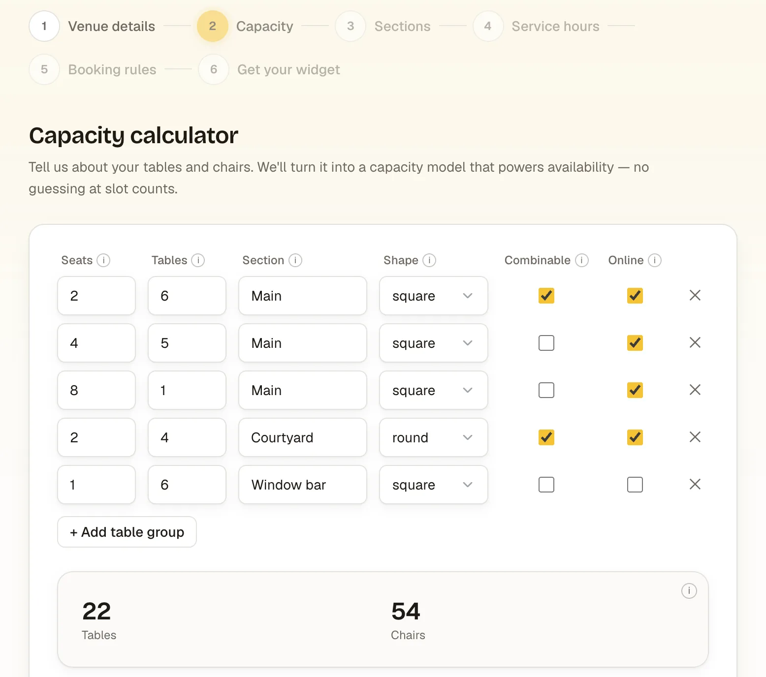
Task: Uncheck Online for the 8-seat Main row
Action: pos(635,390)
